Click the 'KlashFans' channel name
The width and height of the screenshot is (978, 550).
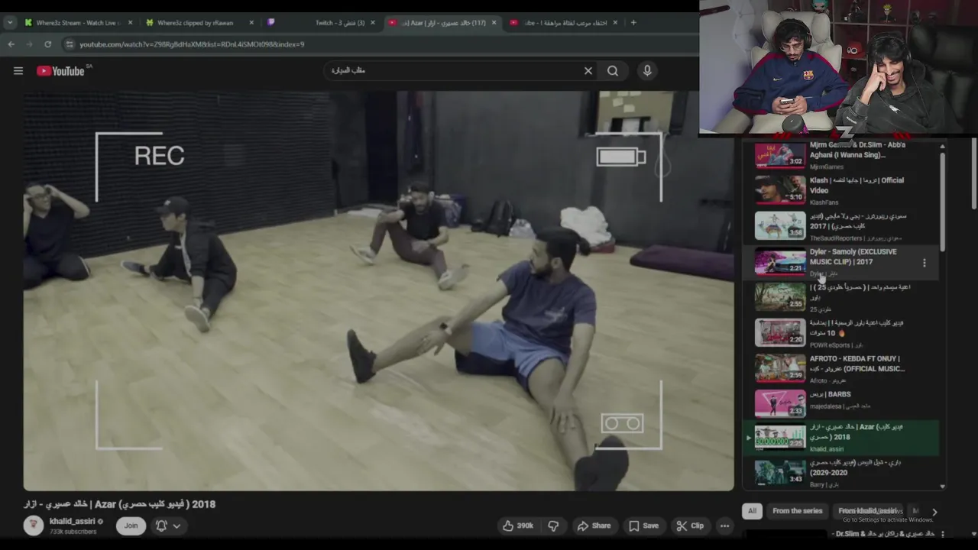824,202
